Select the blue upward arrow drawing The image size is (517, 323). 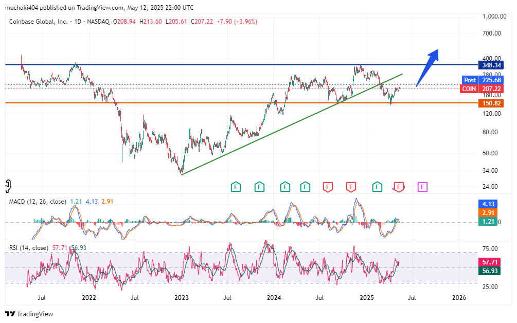[427, 66]
